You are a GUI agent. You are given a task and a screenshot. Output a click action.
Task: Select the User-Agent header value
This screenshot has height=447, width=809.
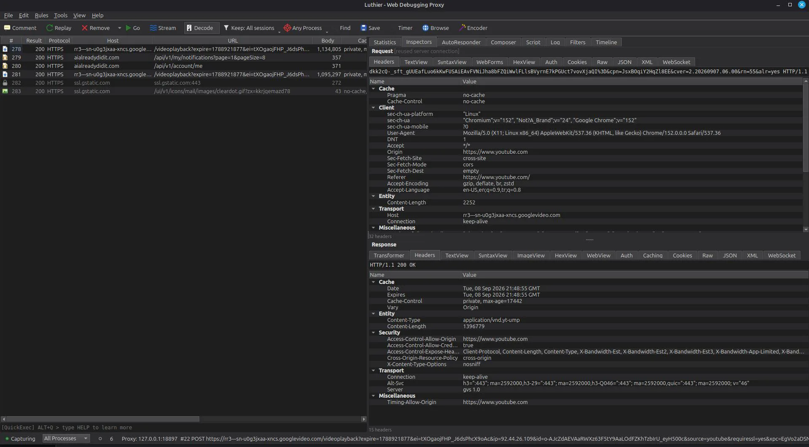[x=592, y=133]
